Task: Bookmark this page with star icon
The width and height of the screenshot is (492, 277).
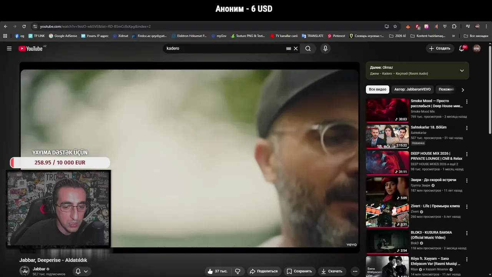Action: click(x=395, y=27)
